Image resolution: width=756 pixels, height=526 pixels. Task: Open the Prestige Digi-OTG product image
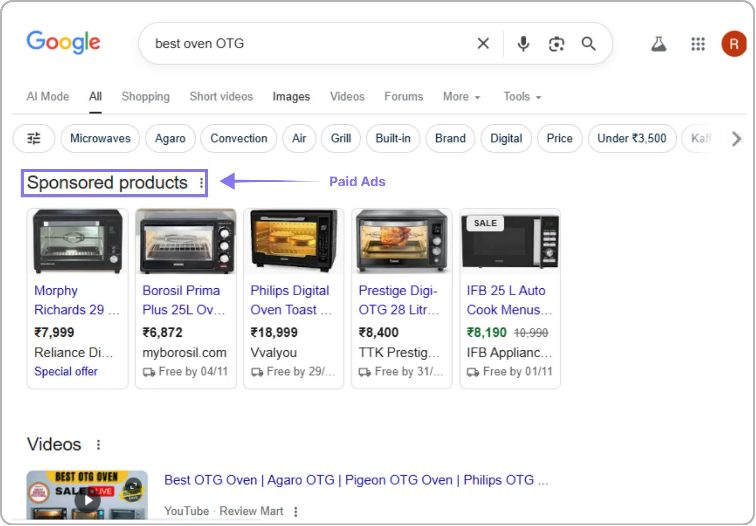(x=402, y=242)
